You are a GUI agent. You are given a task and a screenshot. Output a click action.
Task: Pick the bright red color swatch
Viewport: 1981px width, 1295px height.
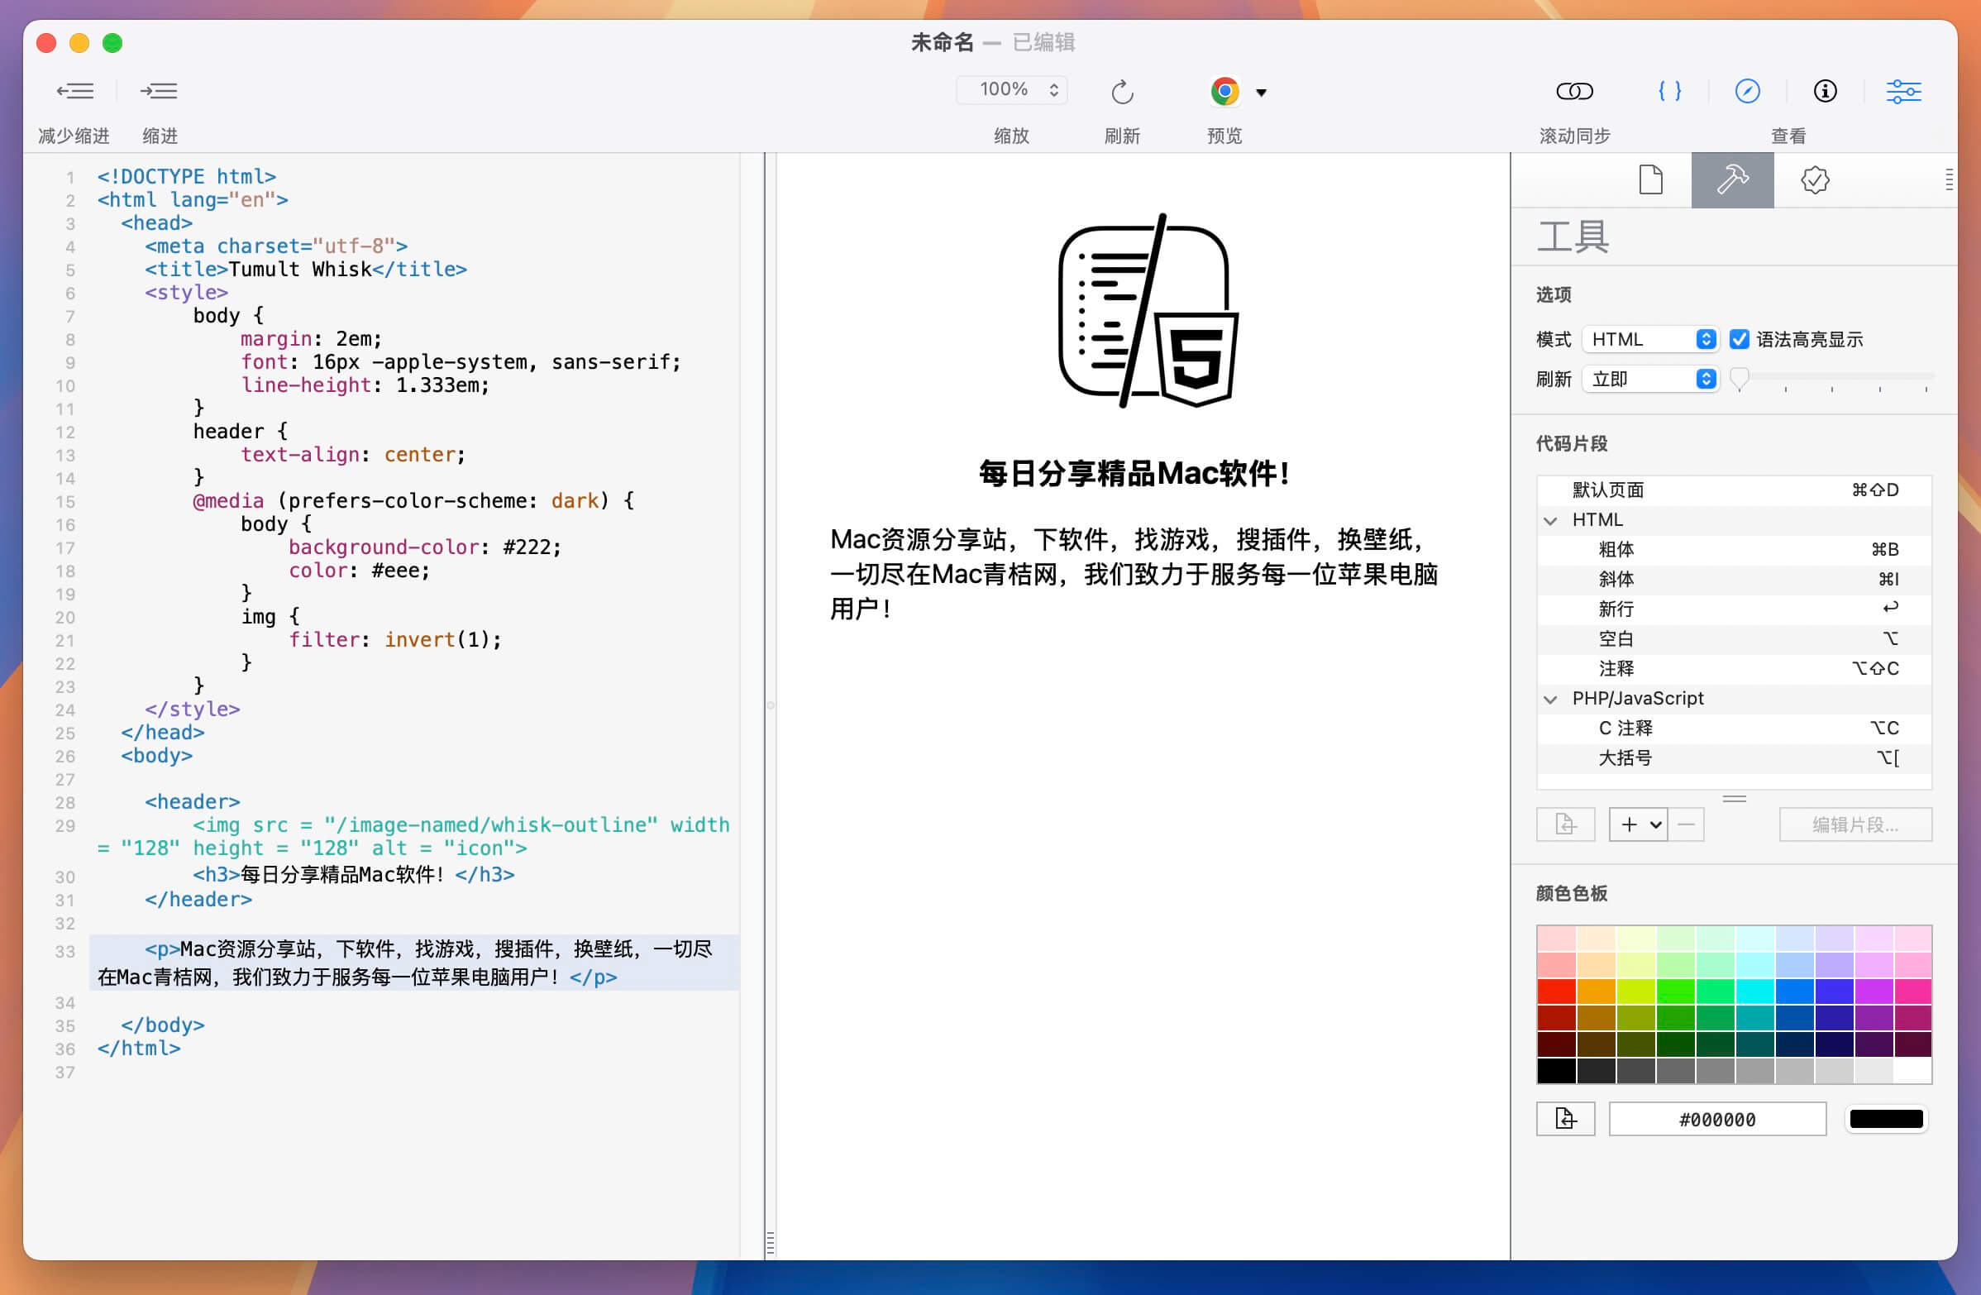pyautogui.click(x=1557, y=992)
